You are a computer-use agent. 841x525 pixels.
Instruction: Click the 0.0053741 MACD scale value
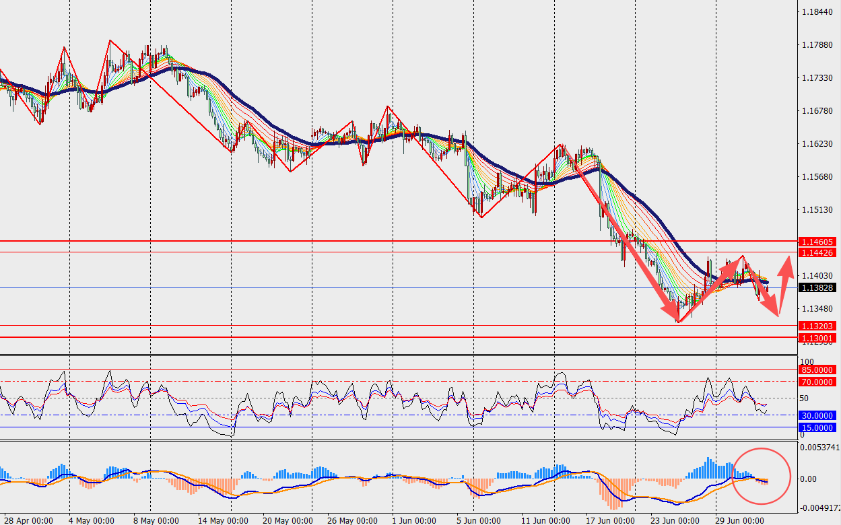pyautogui.click(x=819, y=447)
